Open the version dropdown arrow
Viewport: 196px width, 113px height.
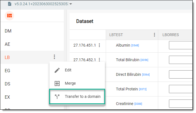click(71, 4)
